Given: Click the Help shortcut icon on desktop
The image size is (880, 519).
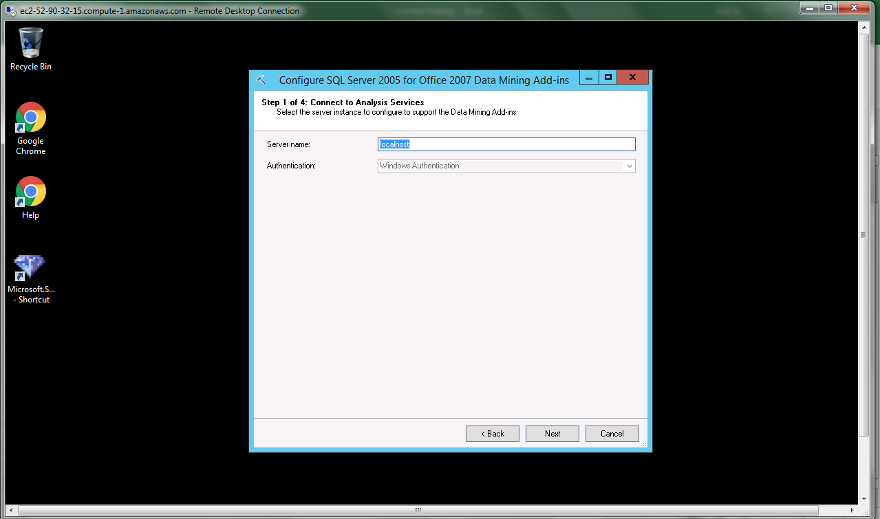Looking at the screenshot, I should (31, 192).
